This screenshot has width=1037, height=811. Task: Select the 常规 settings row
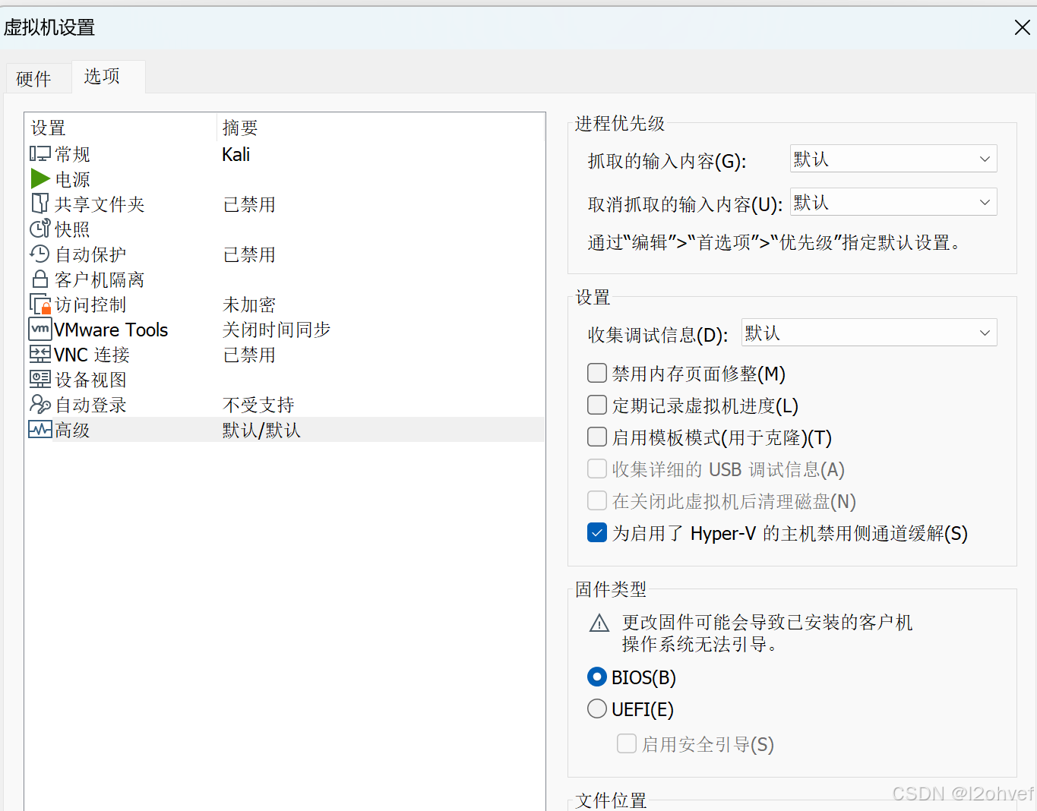coord(285,154)
